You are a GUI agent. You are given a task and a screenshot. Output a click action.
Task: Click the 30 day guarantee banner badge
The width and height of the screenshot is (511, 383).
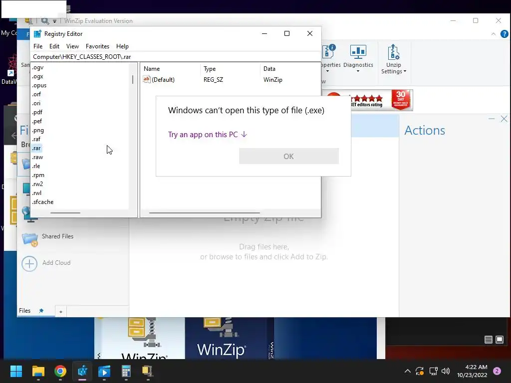point(401,100)
